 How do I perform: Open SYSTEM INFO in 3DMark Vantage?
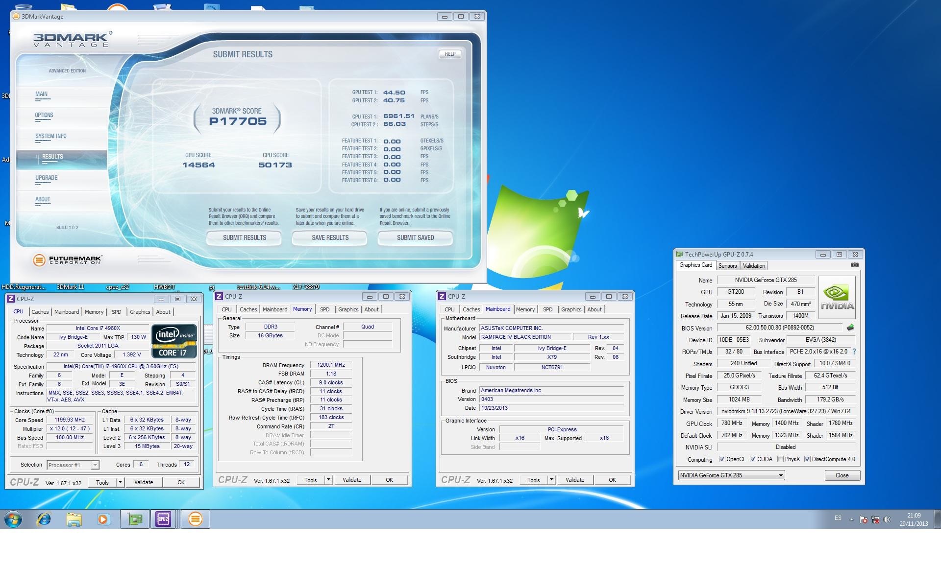tap(51, 136)
